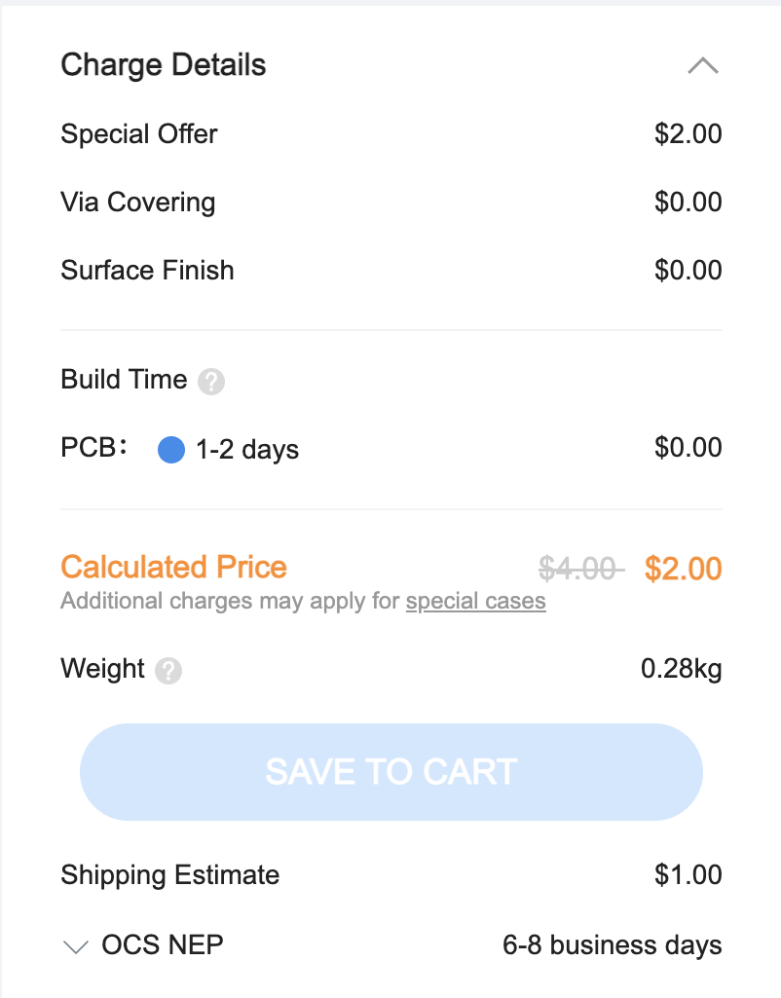Screen dimensions: 781x998
Task: Click the Charge Details heading
Action: (x=163, y=65)
